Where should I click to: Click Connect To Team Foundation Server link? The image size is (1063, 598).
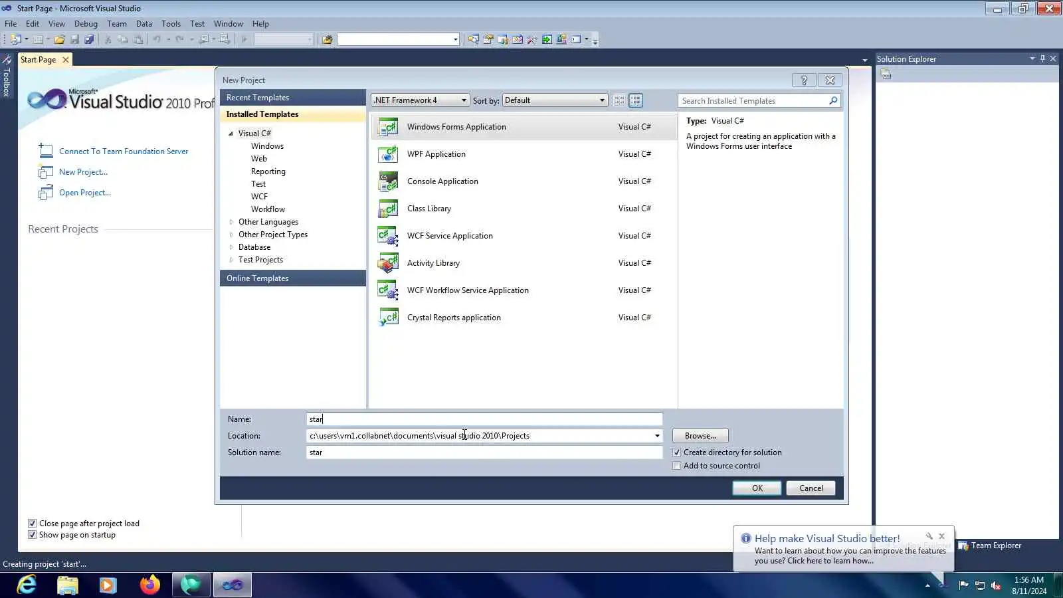[124, 151]
